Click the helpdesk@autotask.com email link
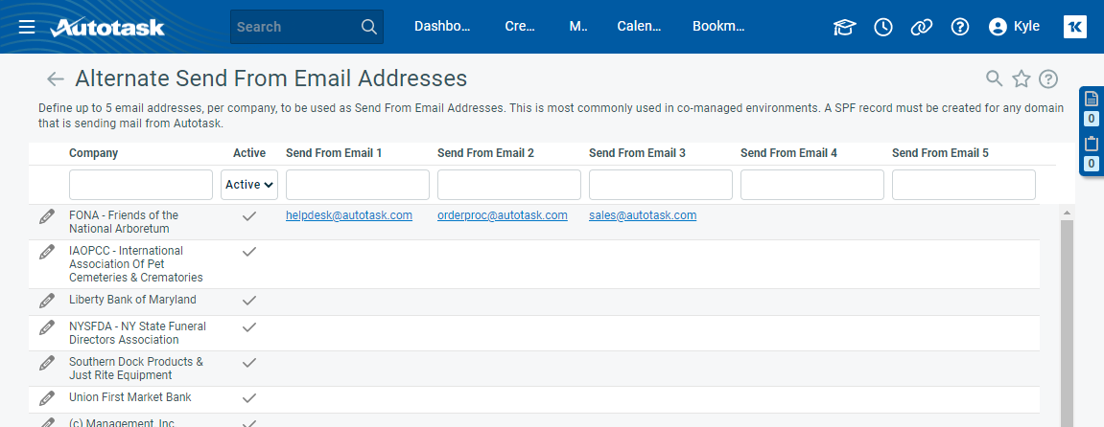 point(349,215)
